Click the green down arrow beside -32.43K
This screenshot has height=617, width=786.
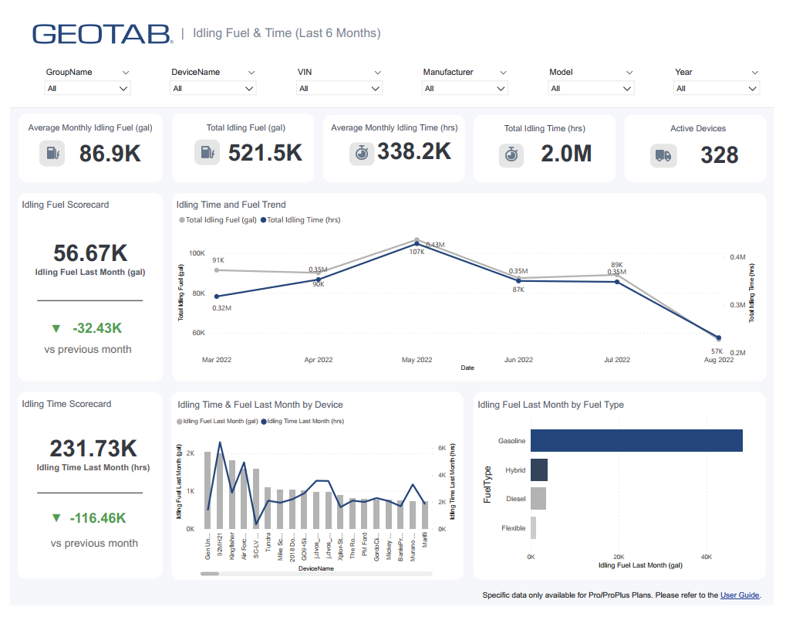56,329
